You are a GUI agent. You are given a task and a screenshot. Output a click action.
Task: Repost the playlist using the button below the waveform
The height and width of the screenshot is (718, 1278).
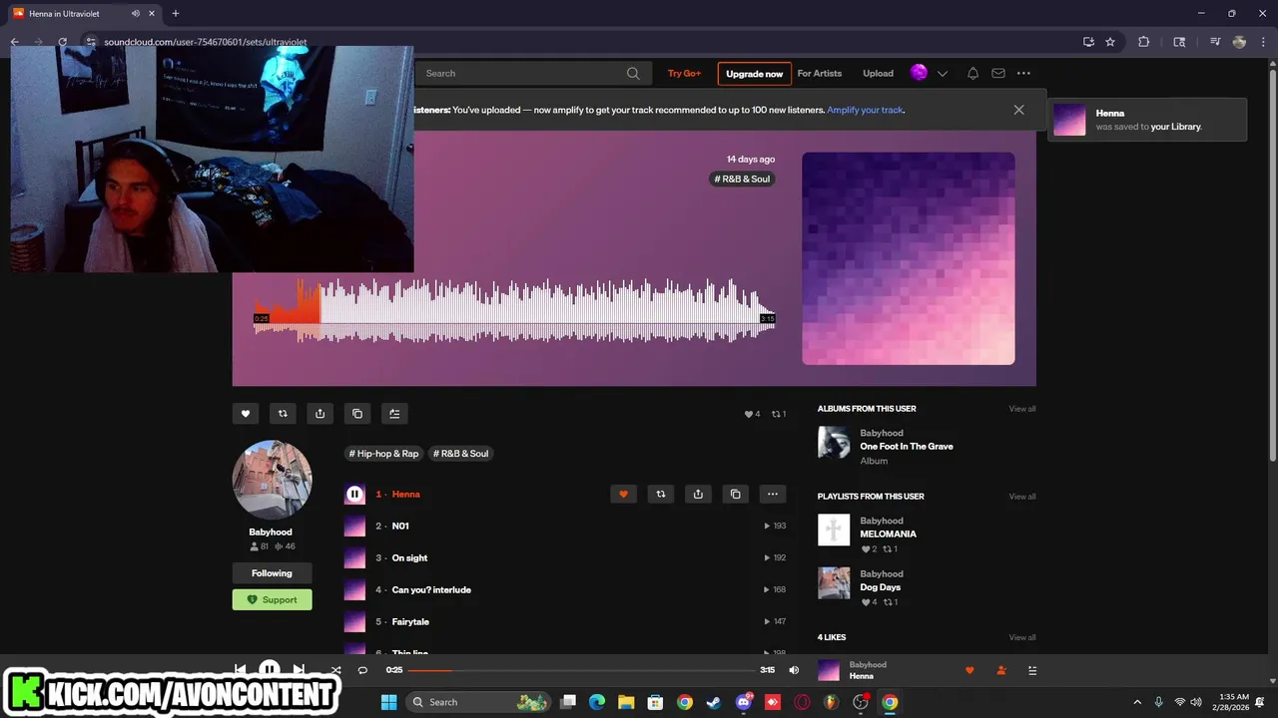point(283,414)
